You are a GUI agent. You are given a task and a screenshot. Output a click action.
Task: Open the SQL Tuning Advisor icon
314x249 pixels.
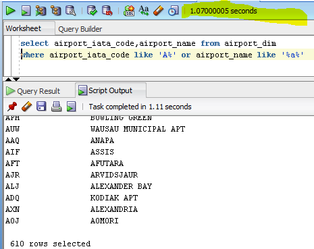point(71,11)
